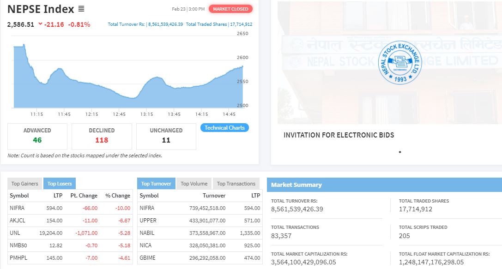Click NMB50's LTP value 12.82

click(56, 245)
